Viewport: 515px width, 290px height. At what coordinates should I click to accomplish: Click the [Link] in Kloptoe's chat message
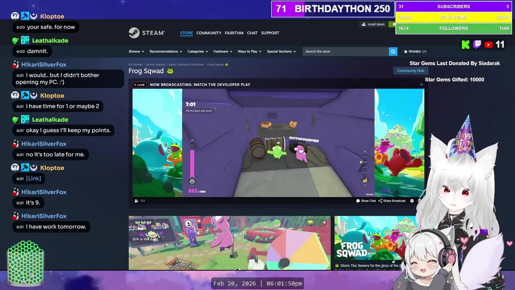(x=33, y=178)
